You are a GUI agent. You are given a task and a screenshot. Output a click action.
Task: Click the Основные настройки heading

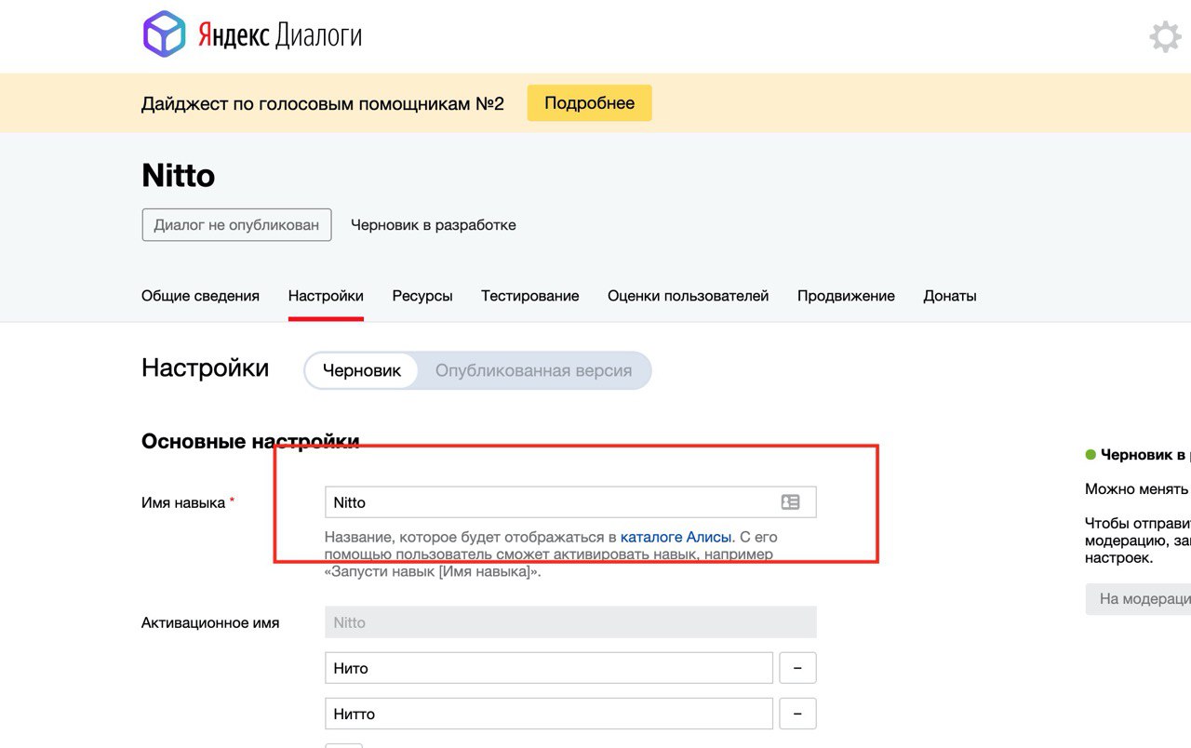[x=250, y=441]
